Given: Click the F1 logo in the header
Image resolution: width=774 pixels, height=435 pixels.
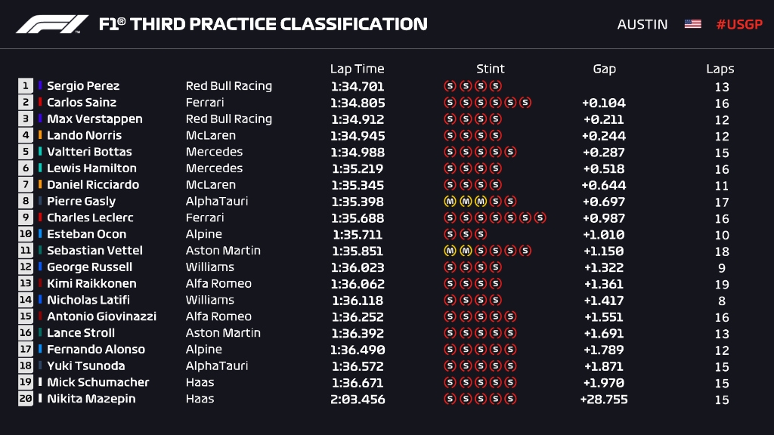Looking at the screenshot, I should pyautogui.click(x=52, y=24).
